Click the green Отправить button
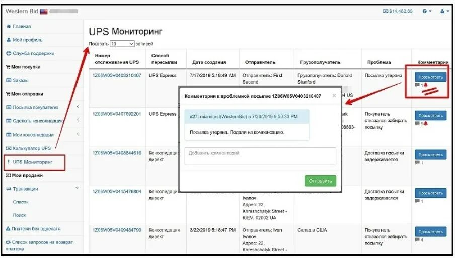This screenshot has width=455, height=258. tap(320, 181)
